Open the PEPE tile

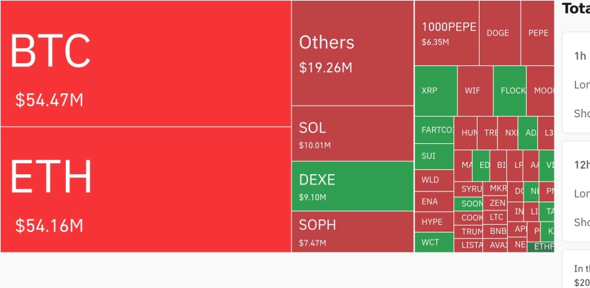click(x=538, y=33)
